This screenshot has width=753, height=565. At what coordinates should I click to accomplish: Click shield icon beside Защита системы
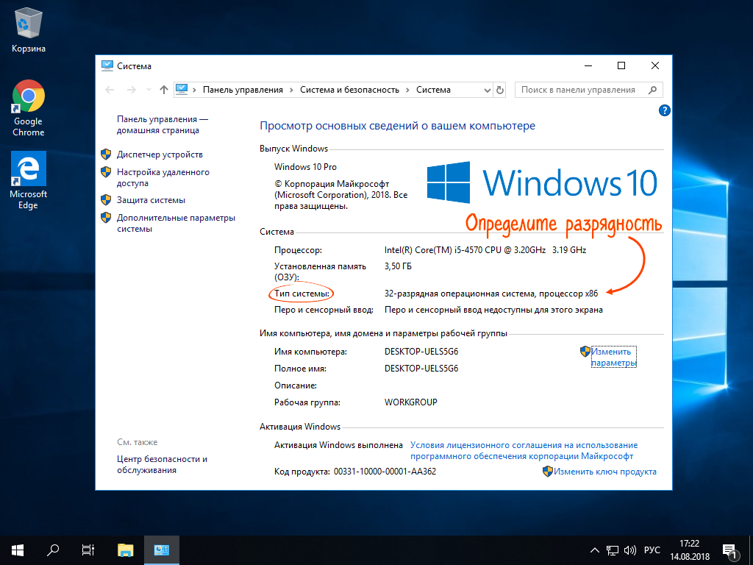tap(106, 200)
